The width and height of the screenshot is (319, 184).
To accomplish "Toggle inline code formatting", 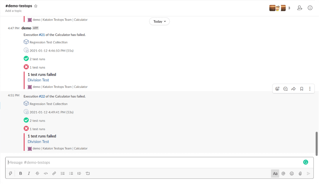I will click(x=46, y=173).
